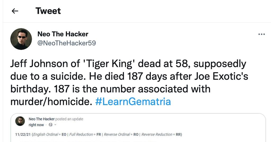Click the "posted an update" text
The height and width of the screenshot is (142, 271).
click(x=69, y=119)
